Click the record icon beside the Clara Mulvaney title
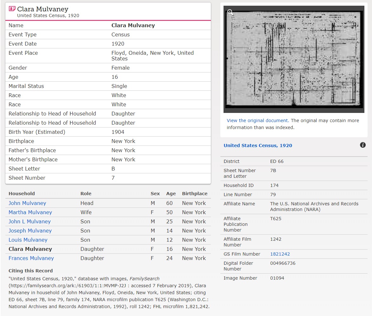 pos(12,9)
